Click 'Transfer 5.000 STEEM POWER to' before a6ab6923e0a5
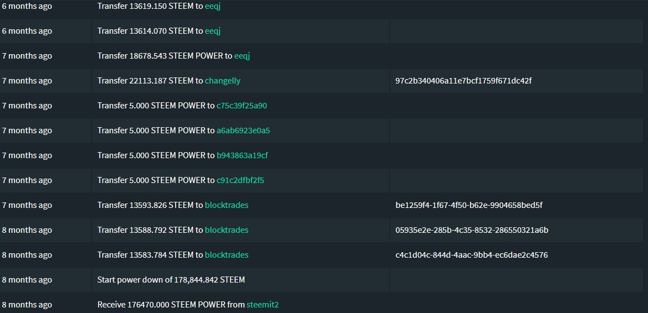 [x=156, y=131]
